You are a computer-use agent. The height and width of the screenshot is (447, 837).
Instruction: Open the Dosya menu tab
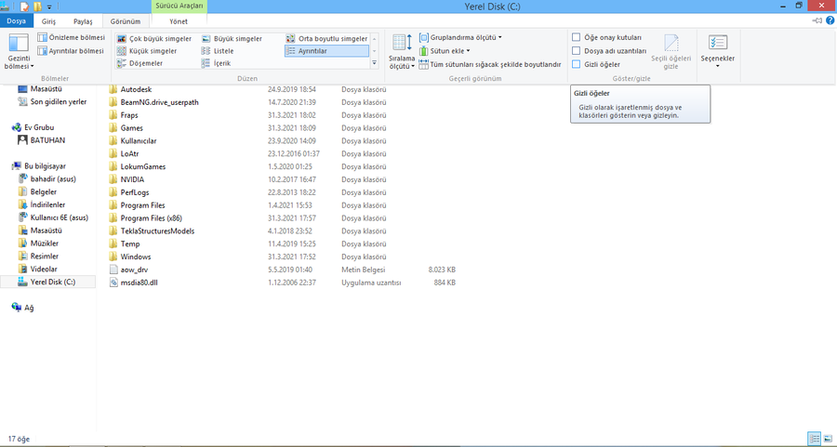16,21
